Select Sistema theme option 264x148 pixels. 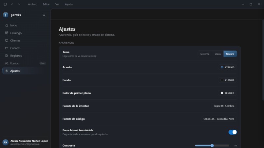point(205,54)
